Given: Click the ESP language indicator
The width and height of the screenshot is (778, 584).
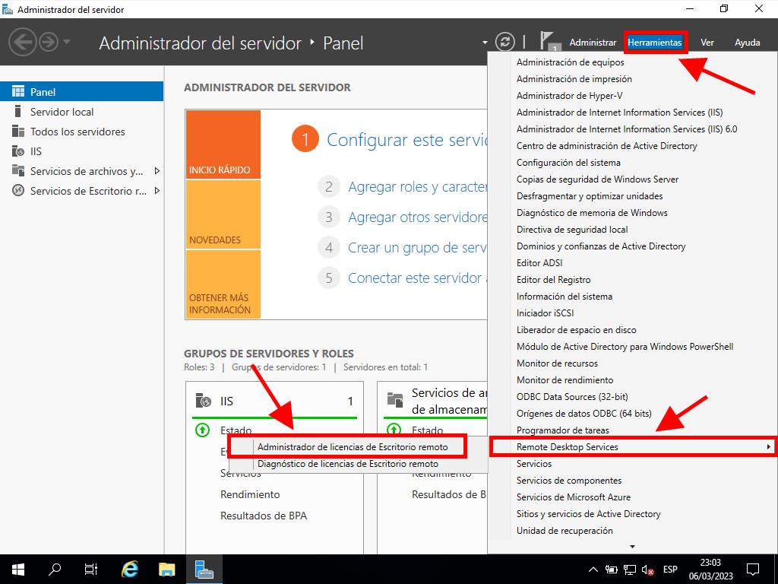Looking at the screenshot, I should point(670,570).
